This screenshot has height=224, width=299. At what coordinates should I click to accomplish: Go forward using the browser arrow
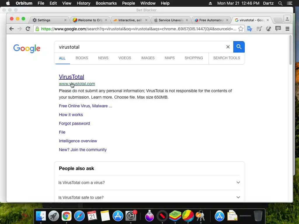click(20, 29)
